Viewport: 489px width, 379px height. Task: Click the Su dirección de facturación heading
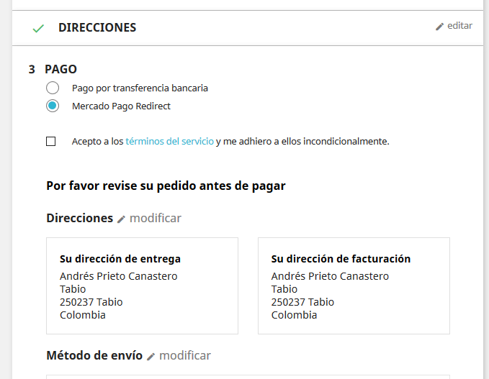click(x=341, y=259)
